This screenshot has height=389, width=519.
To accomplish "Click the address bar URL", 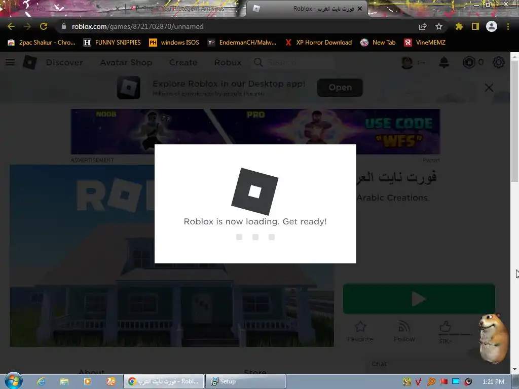I will 137,26.
